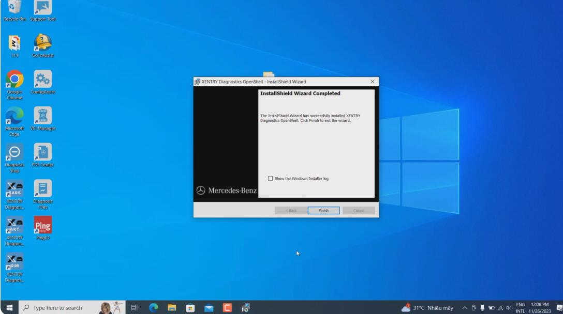Open the Windows Start menu
563x314 pixels.
[x=9, y=308]
